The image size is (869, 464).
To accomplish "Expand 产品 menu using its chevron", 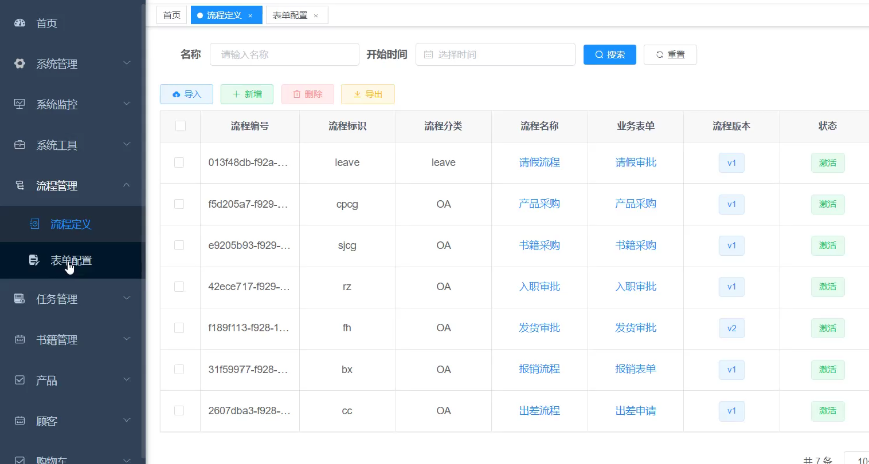I will coord(127,379).
